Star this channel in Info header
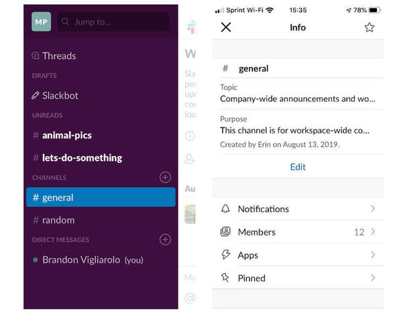 point(369,28)
